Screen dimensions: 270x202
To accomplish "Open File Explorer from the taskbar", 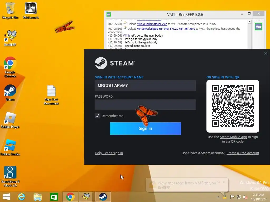I will click(37, 197).
